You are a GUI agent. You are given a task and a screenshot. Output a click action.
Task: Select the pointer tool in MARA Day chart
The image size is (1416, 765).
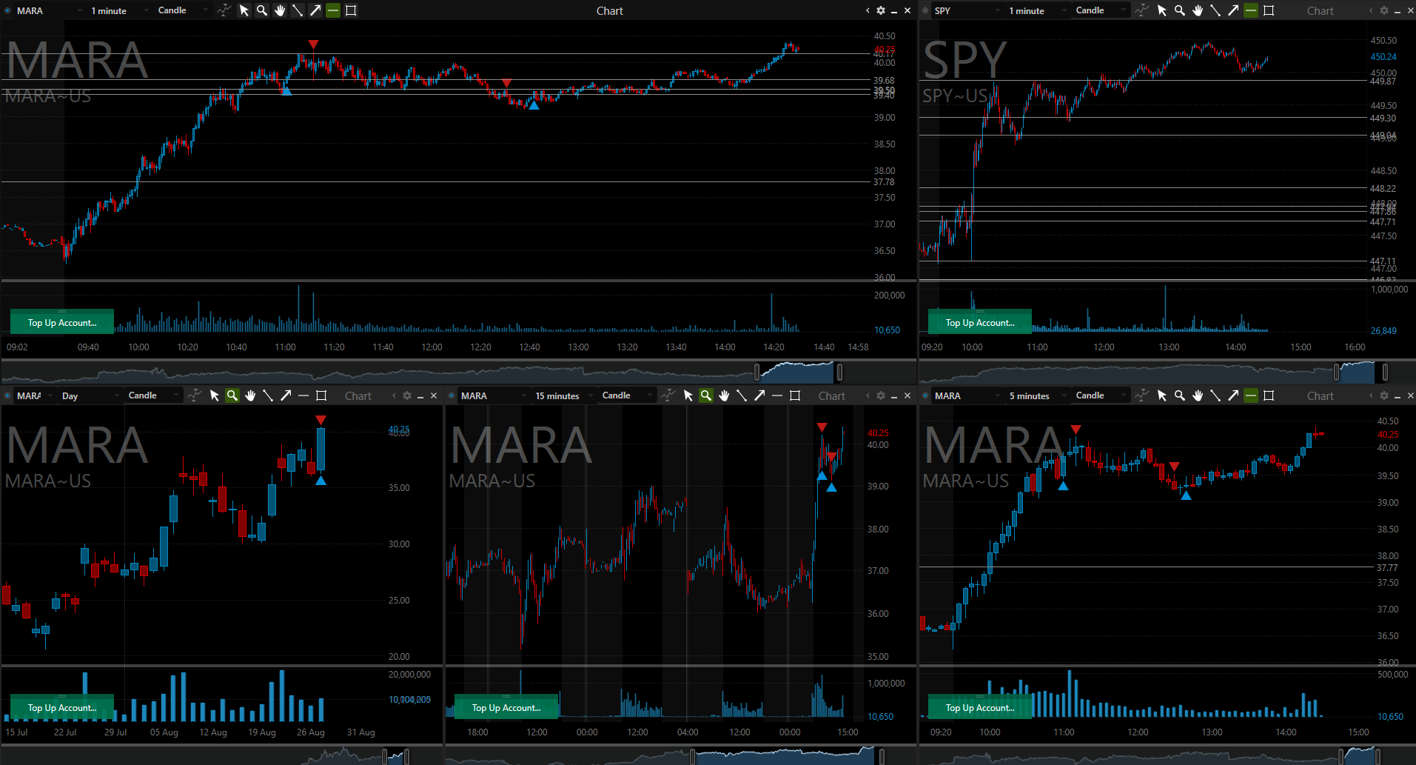coord(215,395)
